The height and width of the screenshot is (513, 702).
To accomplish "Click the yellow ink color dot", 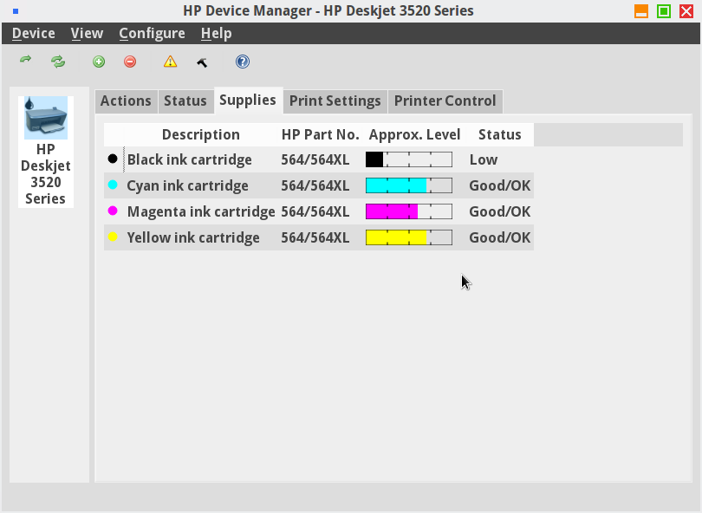I will 113,237.
